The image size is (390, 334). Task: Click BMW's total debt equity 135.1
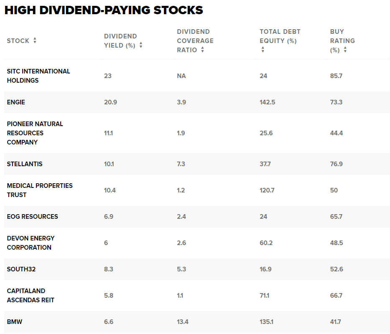point(266,322)
